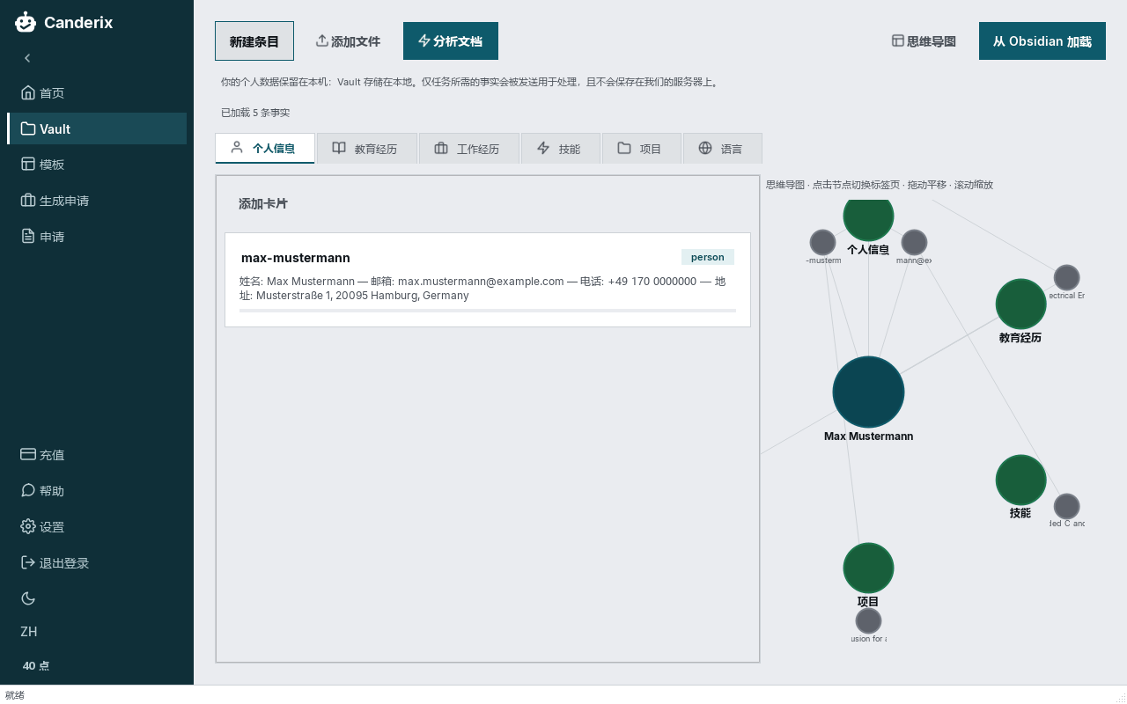The image size is (1127, 704).
Task: Click the gray node labeled 'usion for a'
Action: [x=868, y=620]
